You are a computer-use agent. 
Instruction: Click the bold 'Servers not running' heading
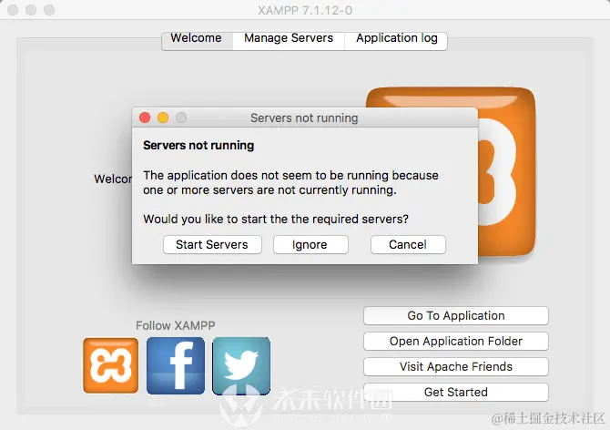point(198,145)
